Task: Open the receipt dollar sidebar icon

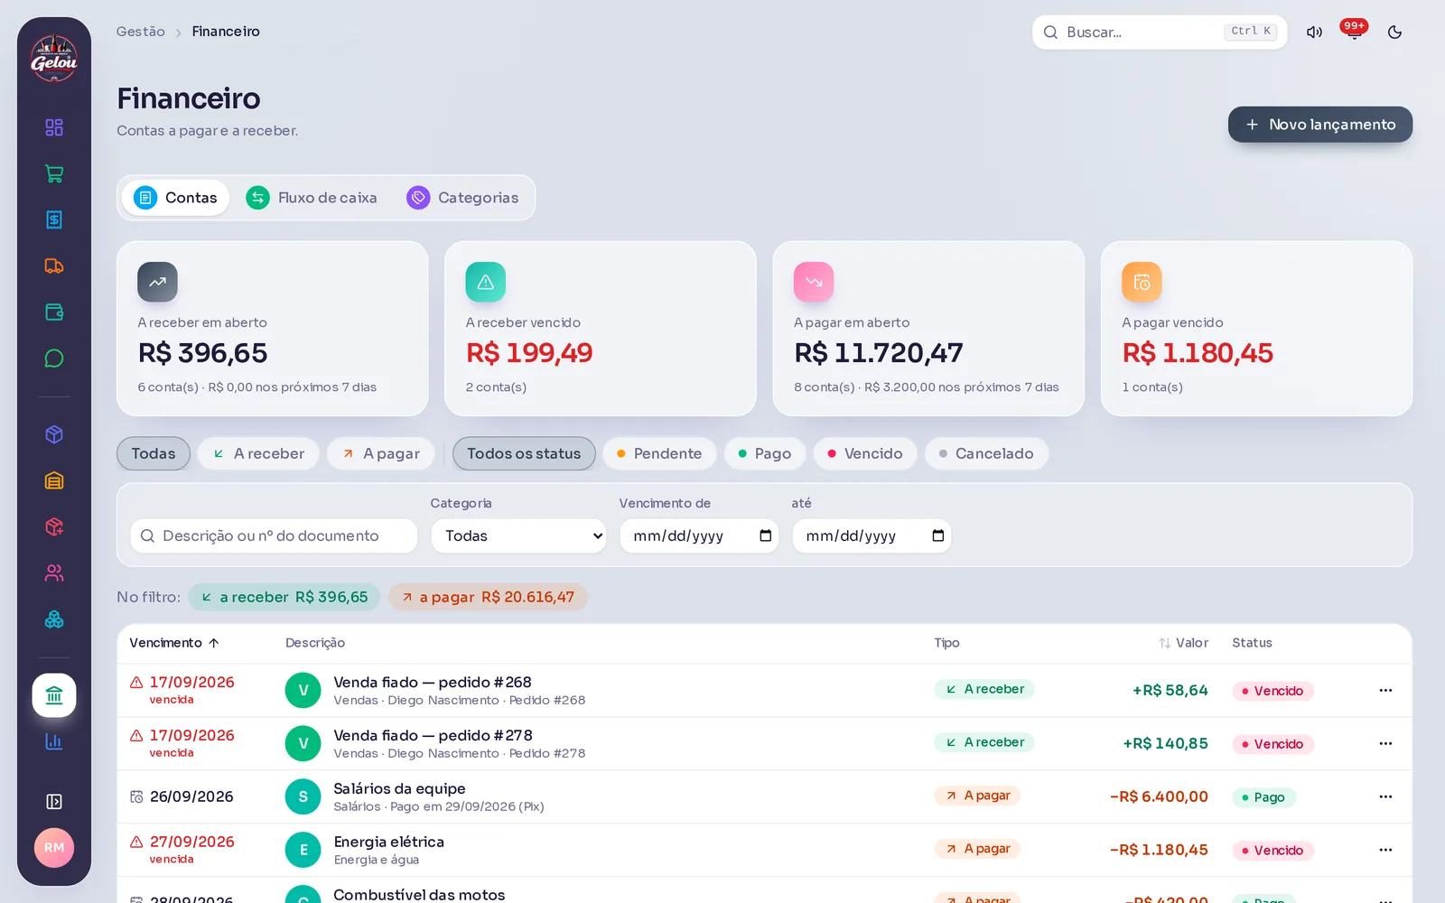Action: pos(54,219)
